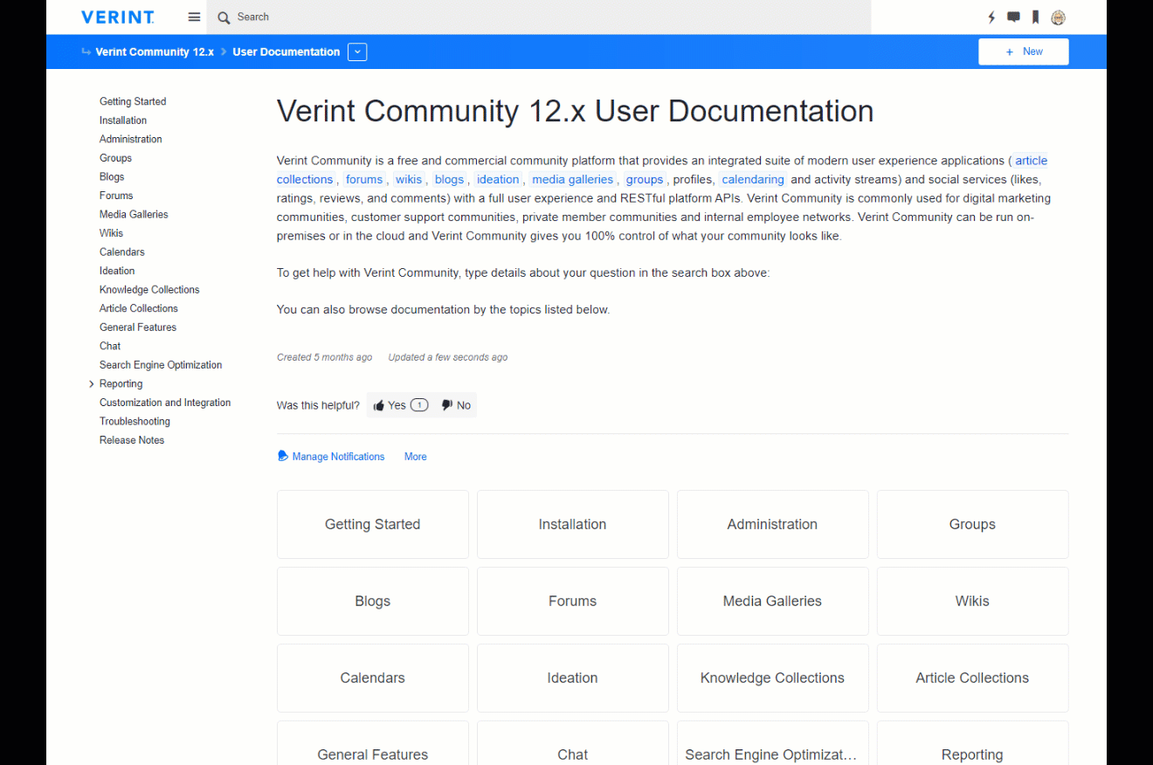Follow the 'blogs' inline link
1153x765 pixels.
449,180
